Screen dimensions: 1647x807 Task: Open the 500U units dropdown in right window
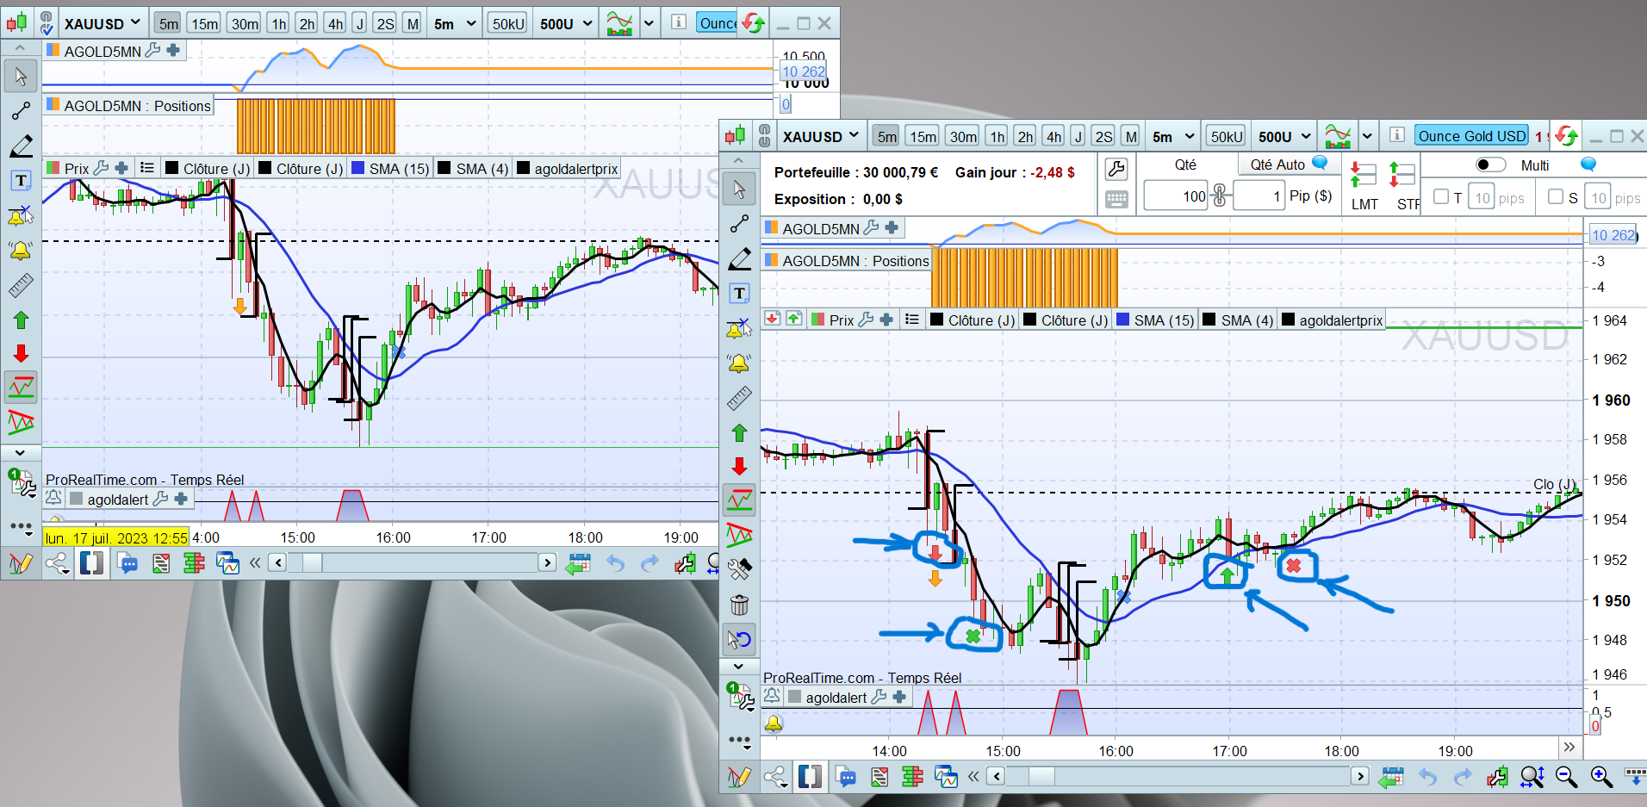[1284, 136]
